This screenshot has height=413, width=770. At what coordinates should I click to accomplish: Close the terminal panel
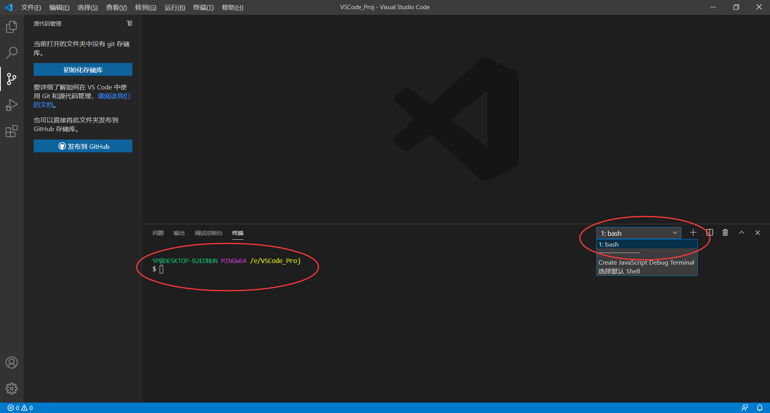(758, 233)
